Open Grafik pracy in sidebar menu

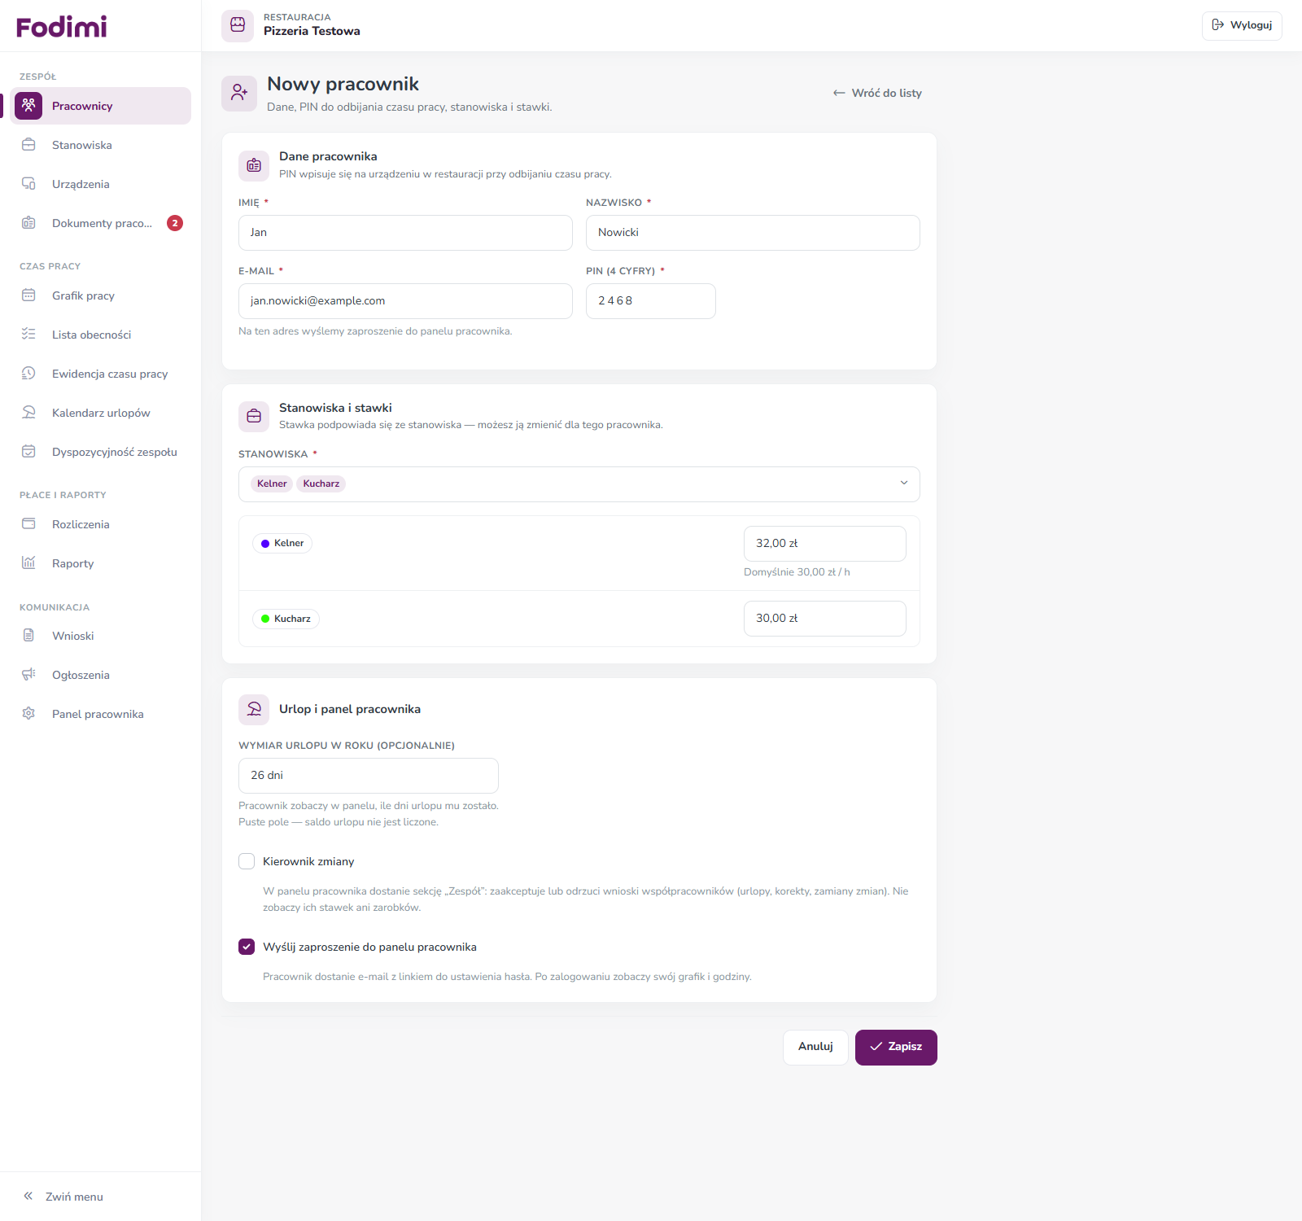point(102,295)
